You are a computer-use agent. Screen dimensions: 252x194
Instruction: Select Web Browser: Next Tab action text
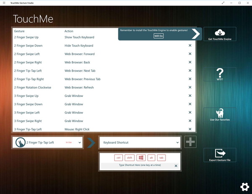pyautogui.click(x=80, y=70)
